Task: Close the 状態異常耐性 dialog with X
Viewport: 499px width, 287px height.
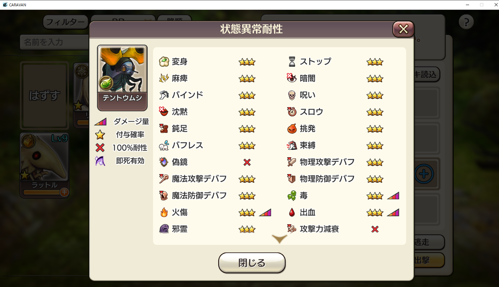Action: point(403,29)
